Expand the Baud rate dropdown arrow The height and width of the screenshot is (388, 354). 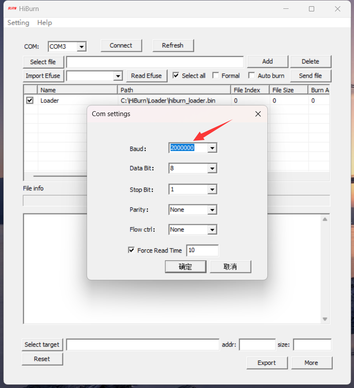point(212,148)
